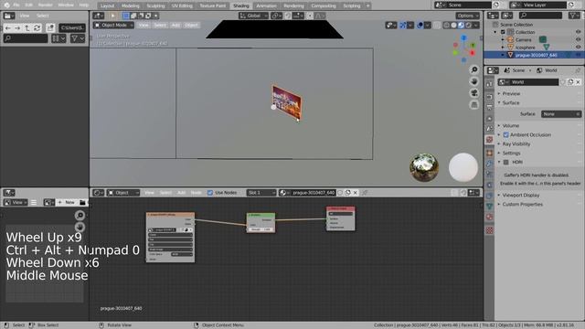The image size is (585, 329).
Task: Open the Slot 1 dropdown in node editor
Action: coord(261,193)
